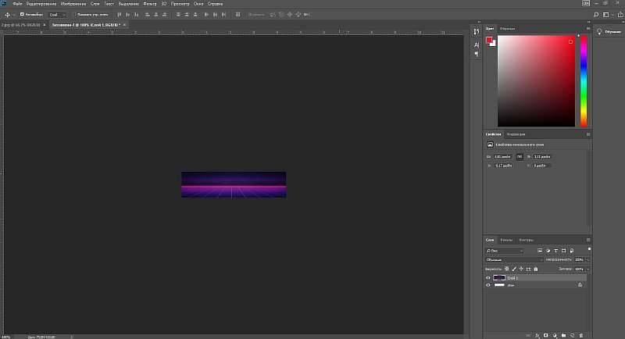Switch to the Образцы swatches tab

click(508, 28)
